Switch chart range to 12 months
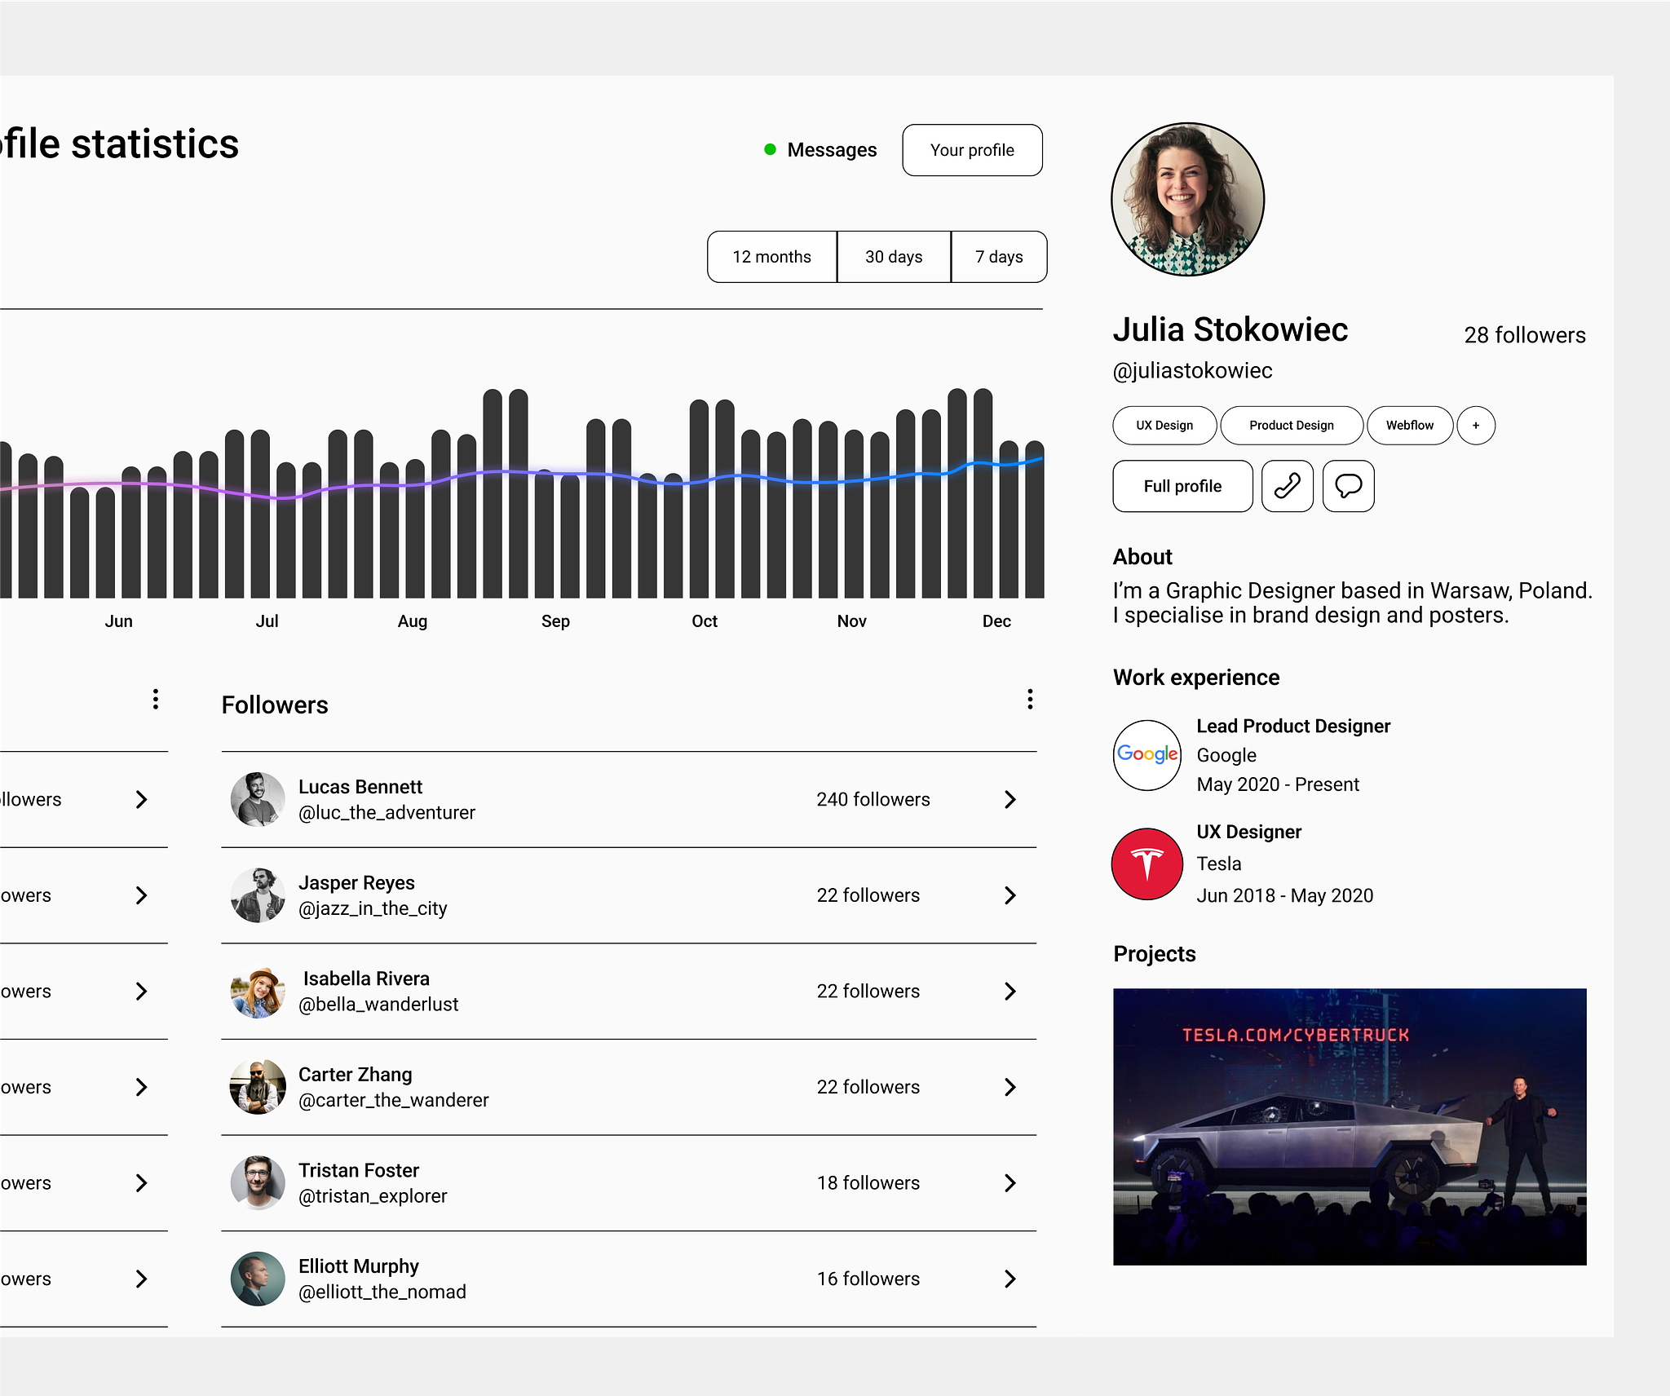Screen dimensions: 1670x1396 [x=771, y=257]
